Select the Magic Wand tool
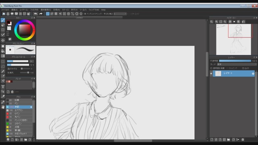The height and width of the screenshot is (145, 258). (3, 71)
